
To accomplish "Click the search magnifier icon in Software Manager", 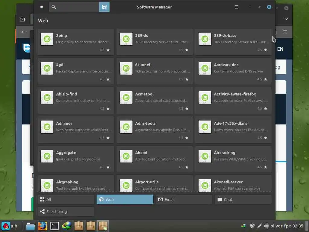I will pyautogui.click(x=54, y=7).
